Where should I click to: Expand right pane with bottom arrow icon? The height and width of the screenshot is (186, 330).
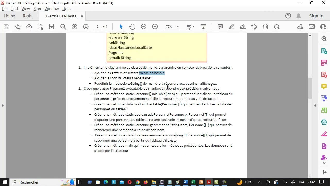(x=325, y=172)
